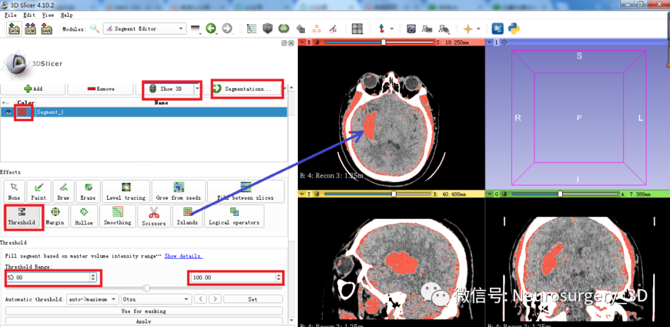This screenshot has width=670, height=327.
Task: Click the Show details link
Action: pyautogui.click(x=184, y=256)
